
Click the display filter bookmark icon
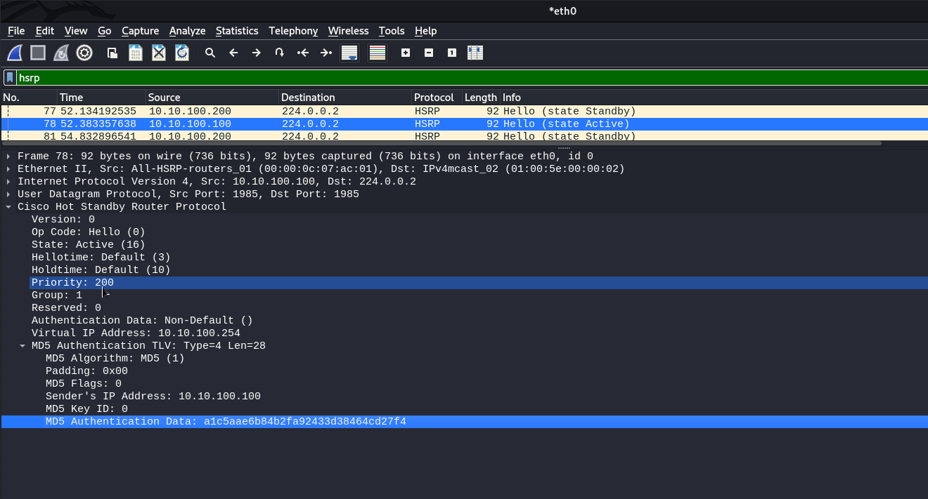[x=10, y=78]
